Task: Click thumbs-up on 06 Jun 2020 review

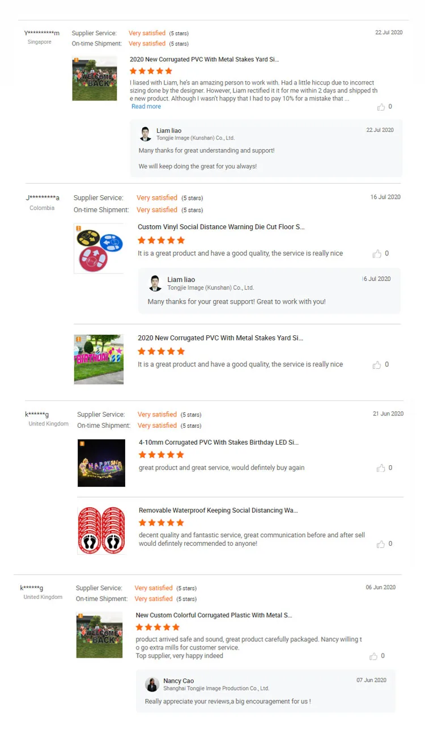Action: pos(373,656)
